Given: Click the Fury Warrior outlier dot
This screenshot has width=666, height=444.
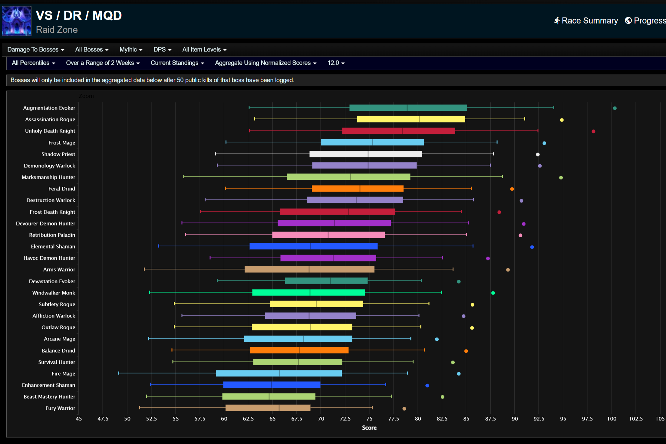Looking at the screenshot, I should tap(404, 409).
